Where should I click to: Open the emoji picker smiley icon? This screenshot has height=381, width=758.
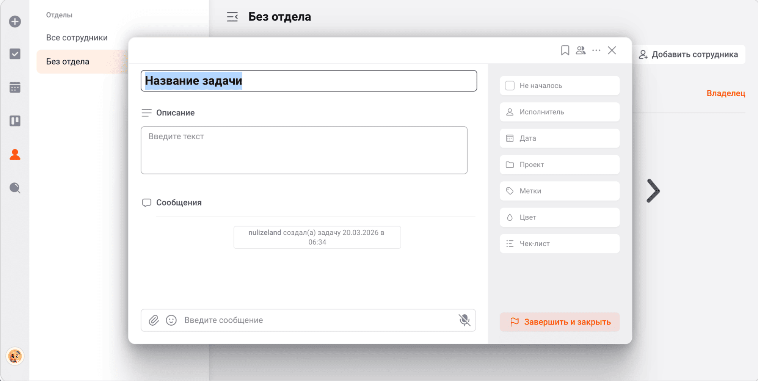(x=171, y=320)
